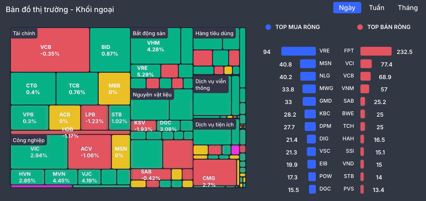The width and height of the screenshot is (426, 201).
Task: Click the VCB -0.35% treemap tile
Action: [x=50, y=50]
